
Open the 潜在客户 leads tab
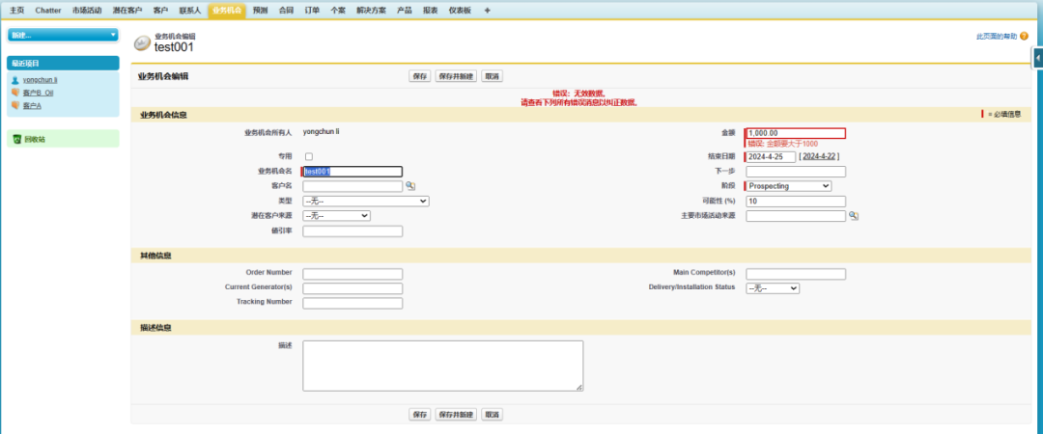coord(127,11)
